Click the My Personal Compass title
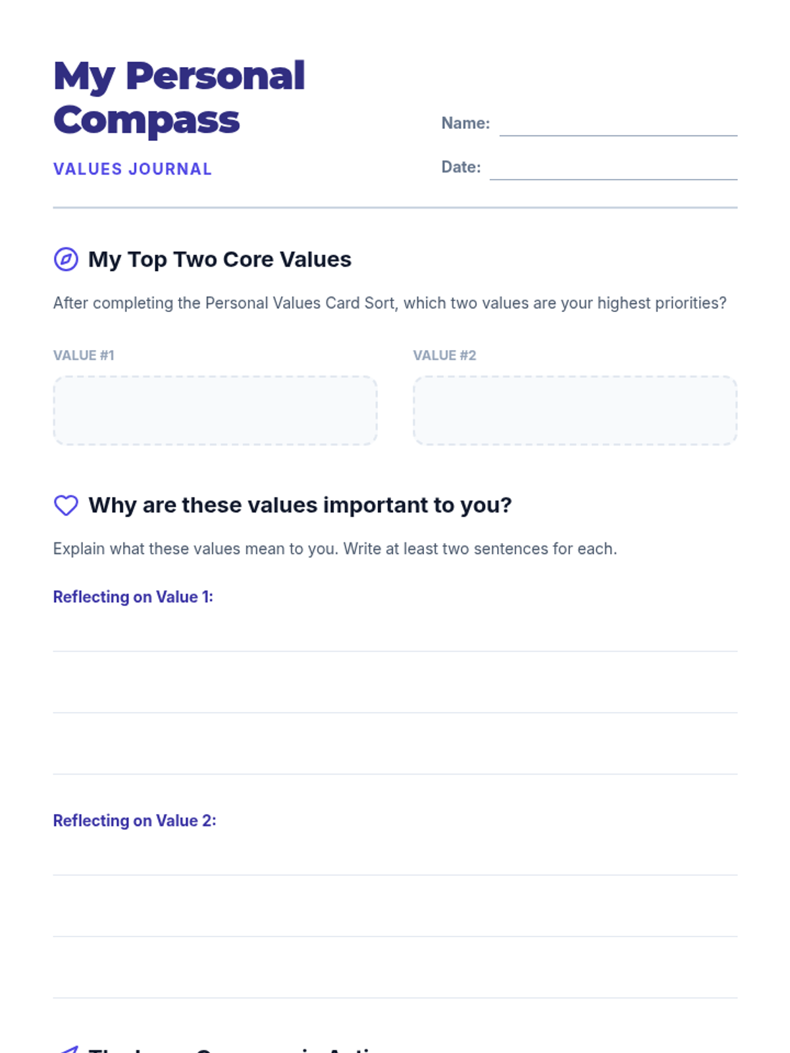This screenshot has height=1053, width=790. (179, 98)
